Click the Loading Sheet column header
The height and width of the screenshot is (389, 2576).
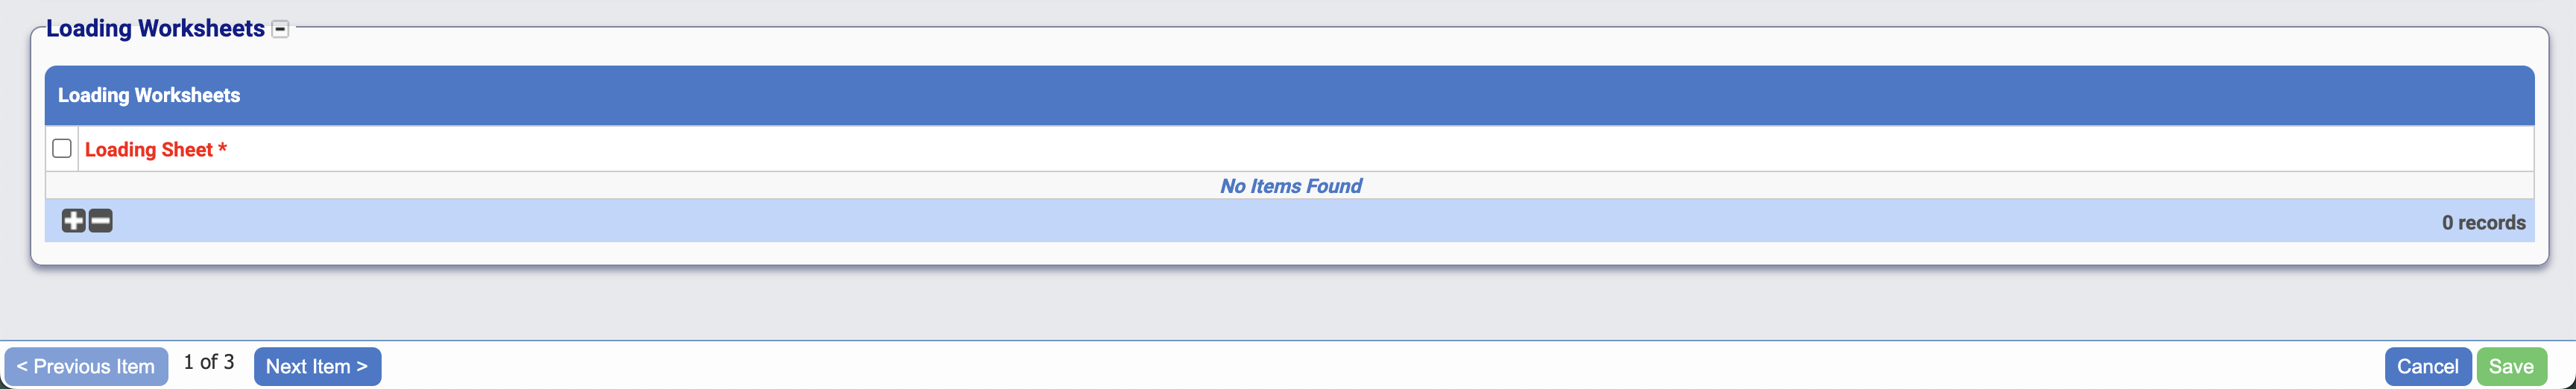click(x=148, y=150)
